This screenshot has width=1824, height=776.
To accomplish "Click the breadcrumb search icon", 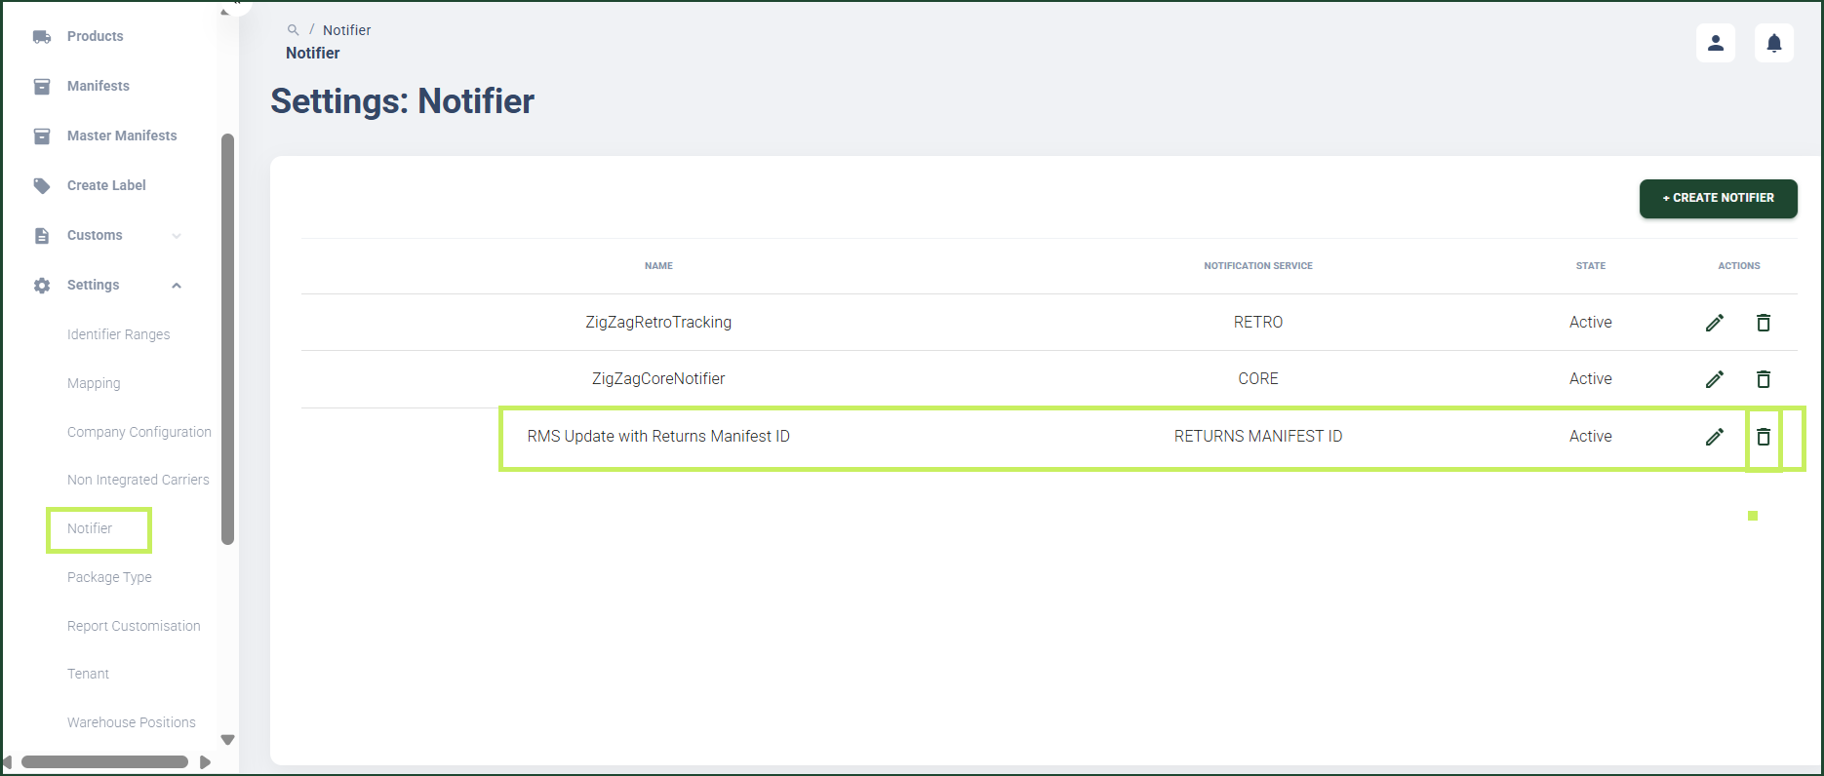I will 293,30.
